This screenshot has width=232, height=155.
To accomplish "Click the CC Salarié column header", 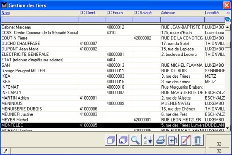I will pos(143,13).
